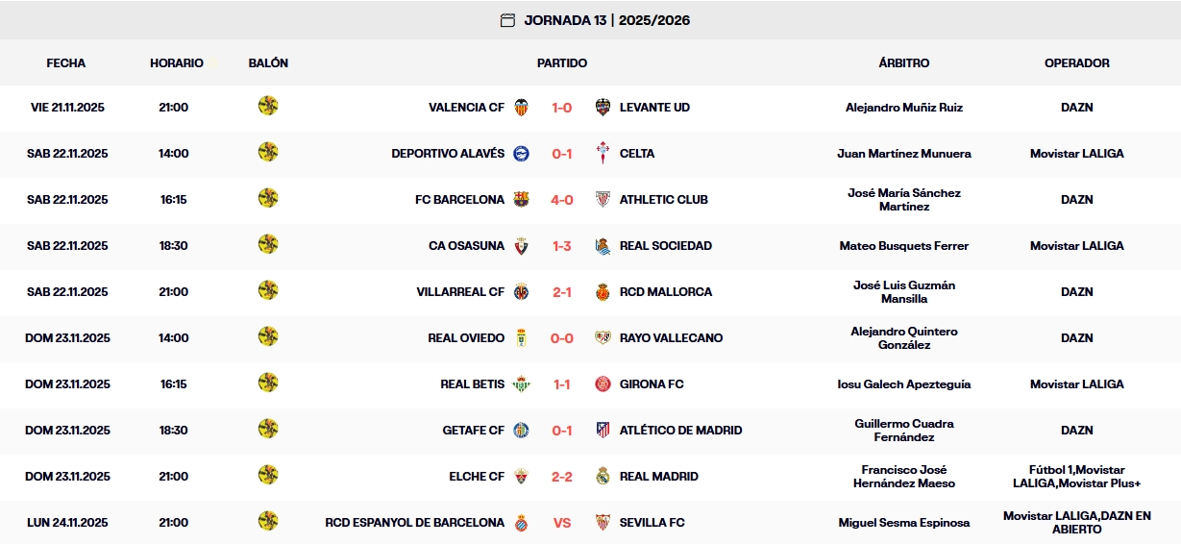
Task: Click the Jornada 13 | 2025/2026 title
Action: point(606,20)
